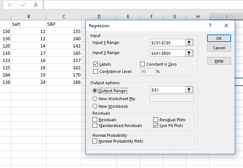The width and height of the screenshot is (243, 168).
Task: Select column H header
Action: point(198,17)
